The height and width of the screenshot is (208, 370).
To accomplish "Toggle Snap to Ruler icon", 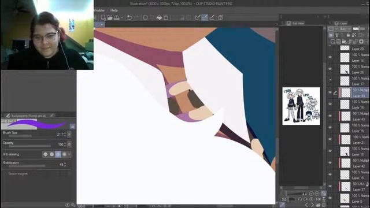I will point(198,17).
